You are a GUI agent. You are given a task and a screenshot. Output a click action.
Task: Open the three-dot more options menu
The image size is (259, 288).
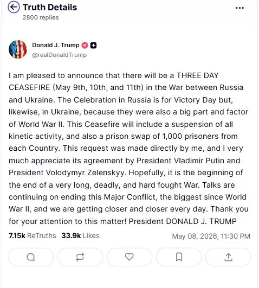[239, 8]
